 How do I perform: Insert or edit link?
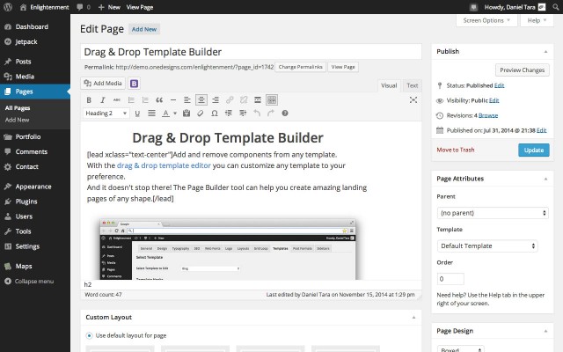tap(230, 100)
